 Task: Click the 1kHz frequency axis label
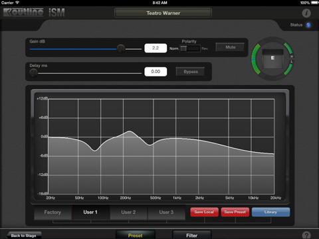pos(177,198)
